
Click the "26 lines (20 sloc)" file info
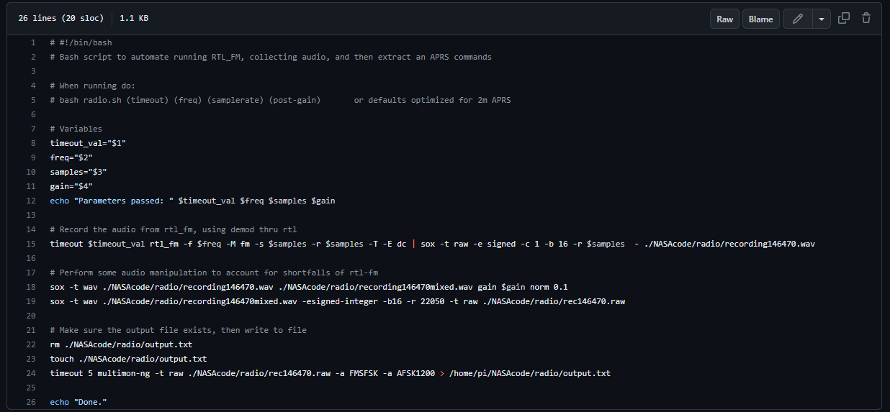(60, 19)
